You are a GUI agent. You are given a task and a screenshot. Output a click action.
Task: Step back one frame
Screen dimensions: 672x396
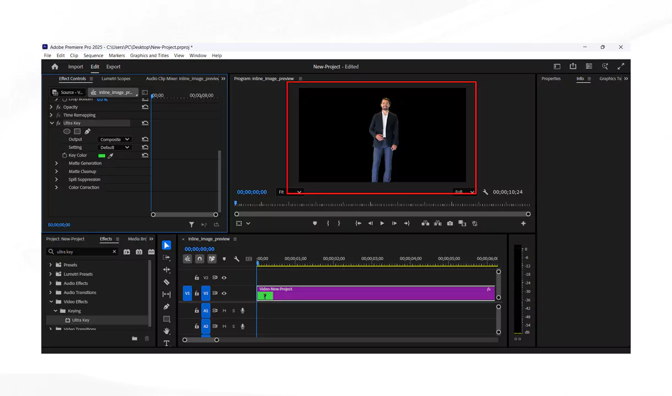tap(370, 223)
